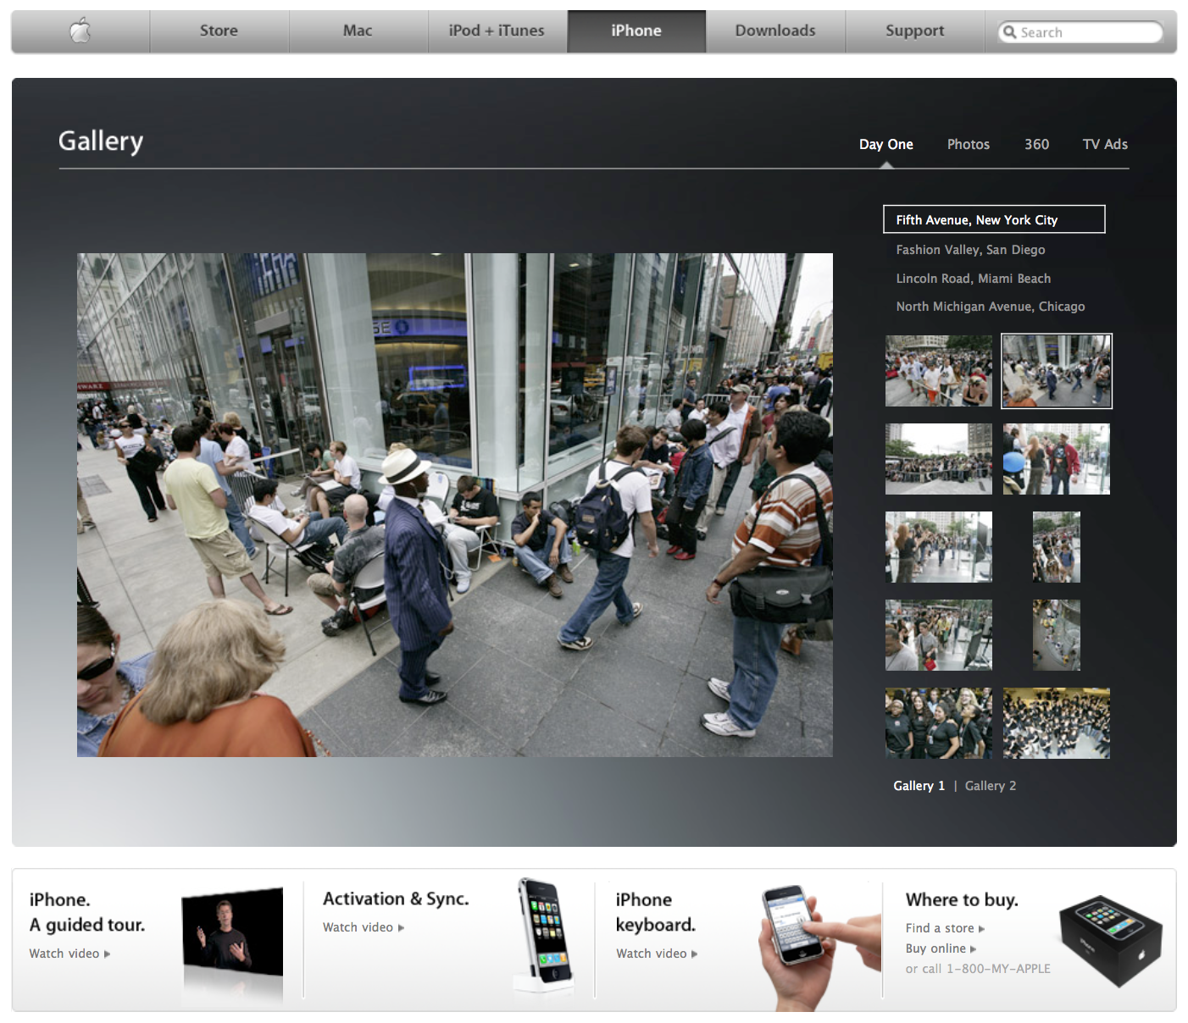
Task: Switch to TV Ads gallery tab
Action: coord(1105,144)
